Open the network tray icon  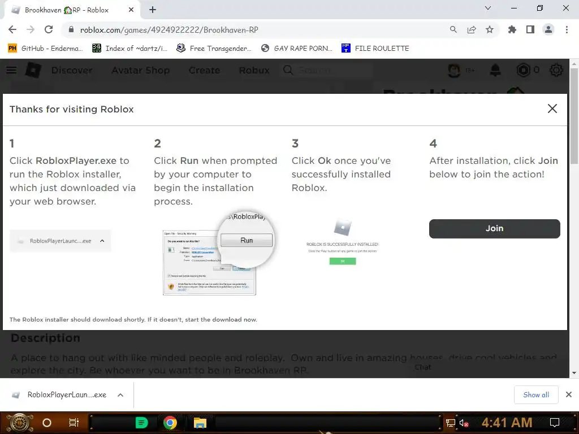click(x=450, y=423)
